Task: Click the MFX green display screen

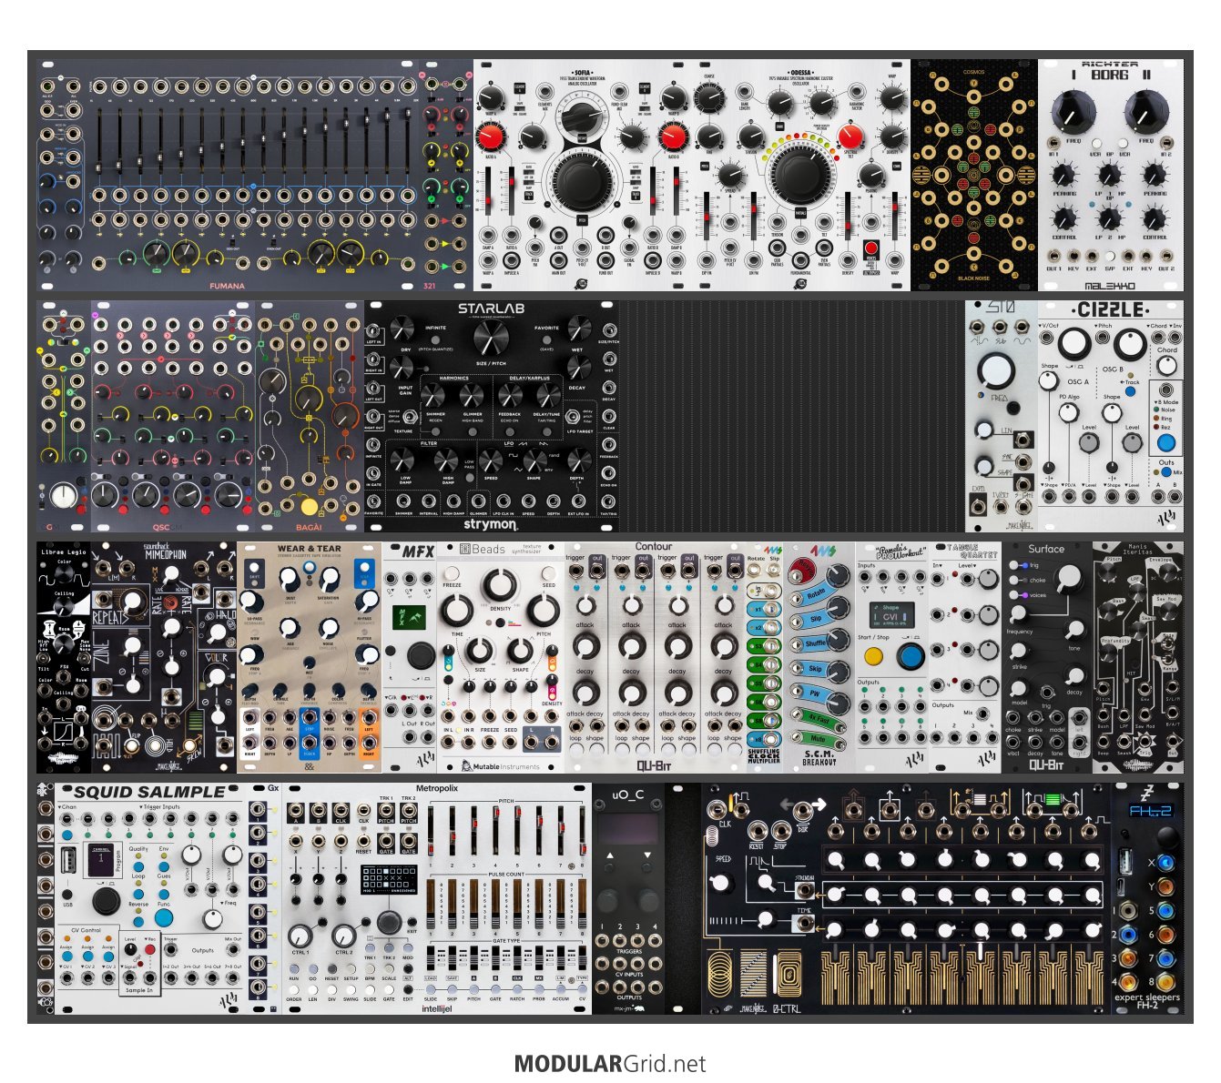Action: [x=410, y=619]
